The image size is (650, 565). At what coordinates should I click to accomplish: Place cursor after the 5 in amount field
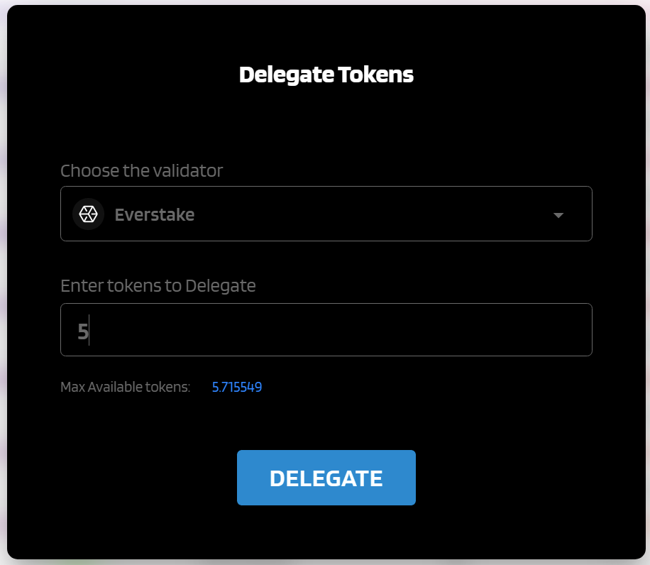(x=89, y=330)
